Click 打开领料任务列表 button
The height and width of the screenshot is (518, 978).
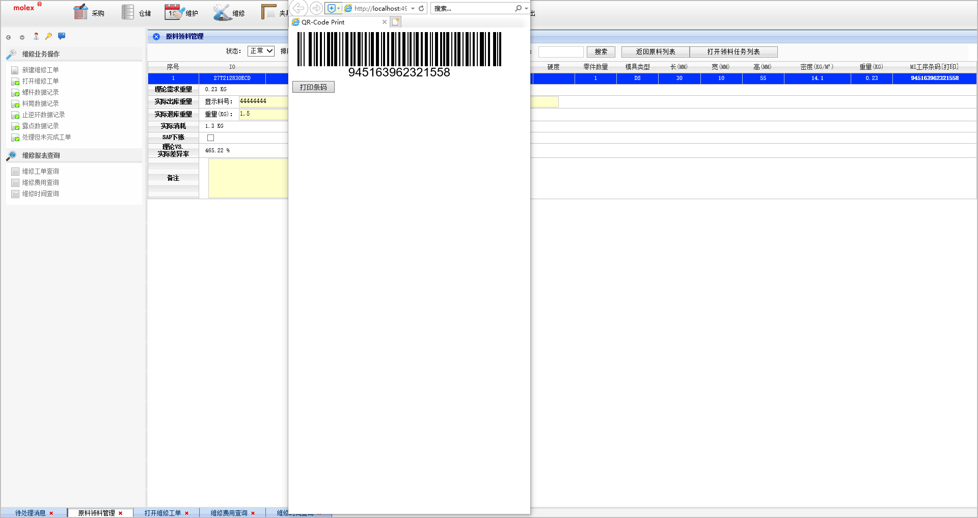coord(733,51)
